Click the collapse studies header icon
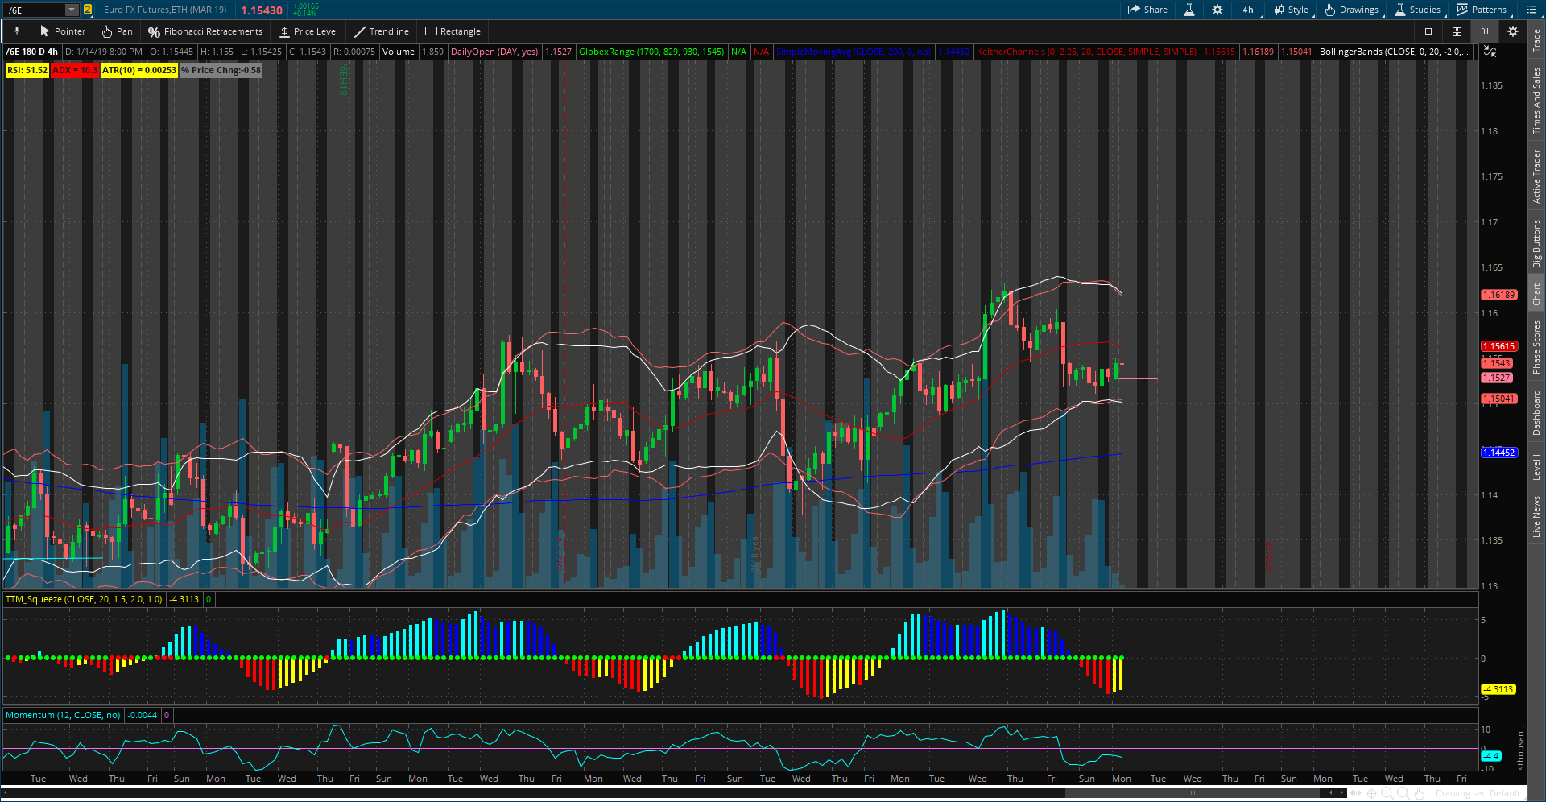Image resolution: width=1546 pixels, height=802 pixels. [1490, 52]
